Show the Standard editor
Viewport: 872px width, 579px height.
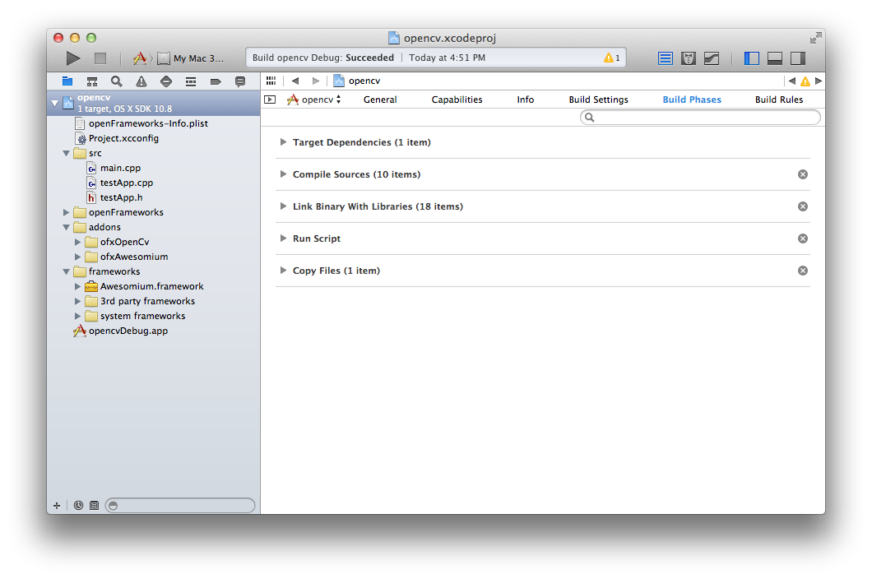pos(666,58)
